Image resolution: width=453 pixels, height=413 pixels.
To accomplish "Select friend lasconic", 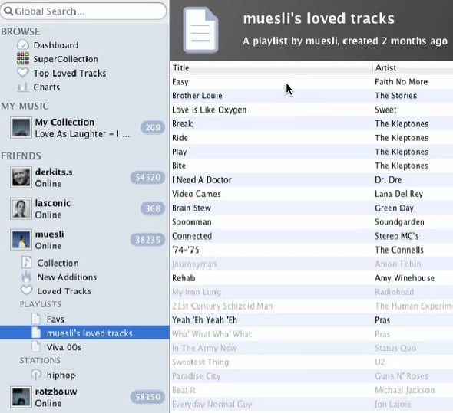I will [x=84, y=208].
